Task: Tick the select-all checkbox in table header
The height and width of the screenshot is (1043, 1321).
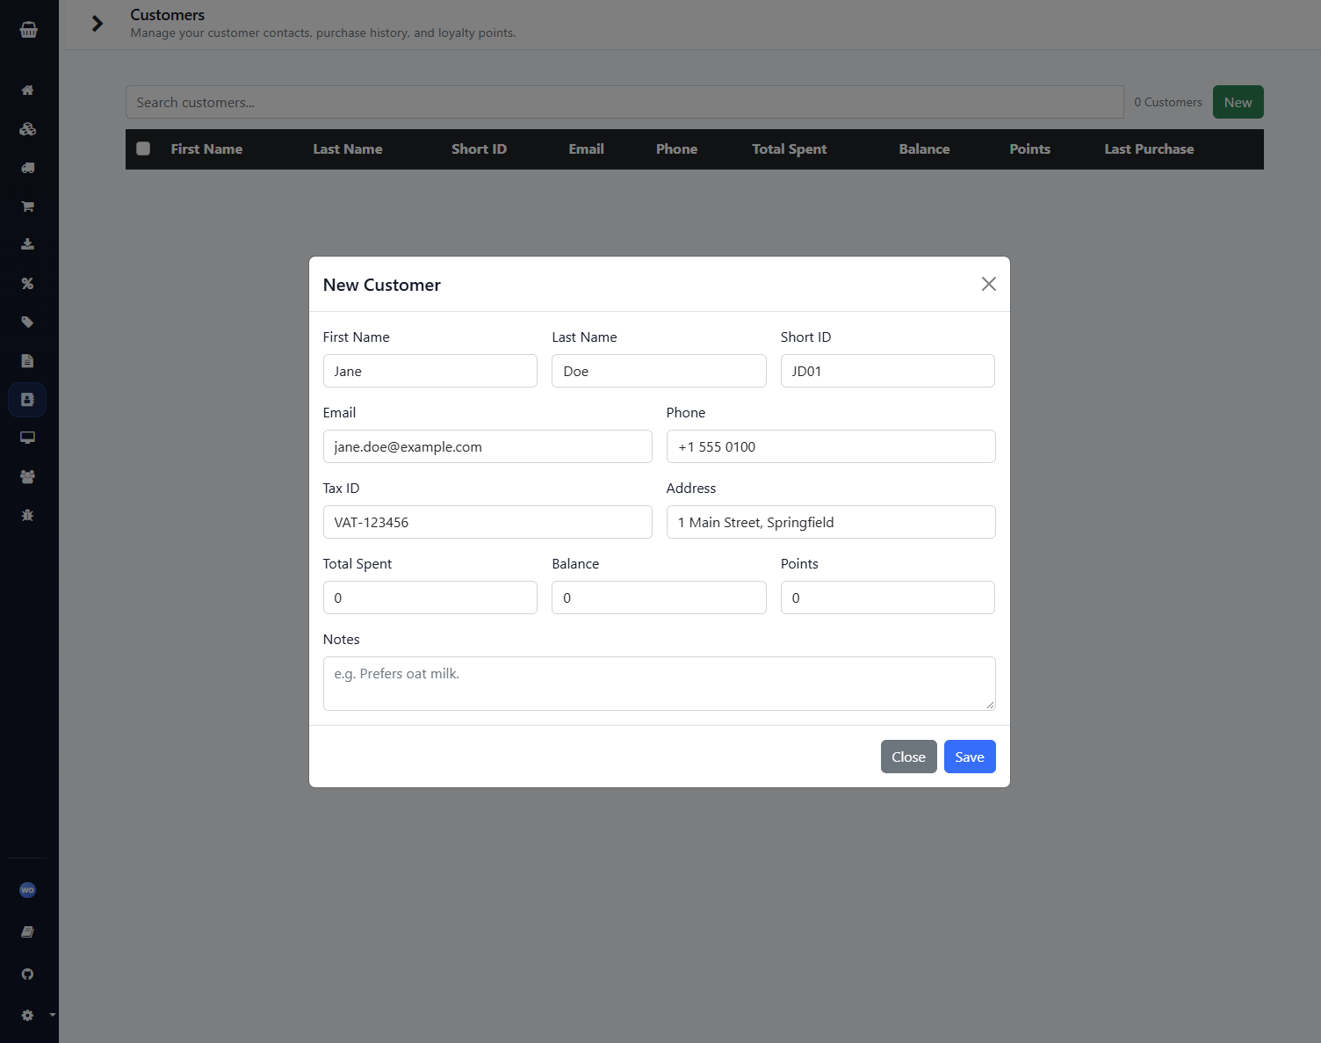Action: pos(143,149)
